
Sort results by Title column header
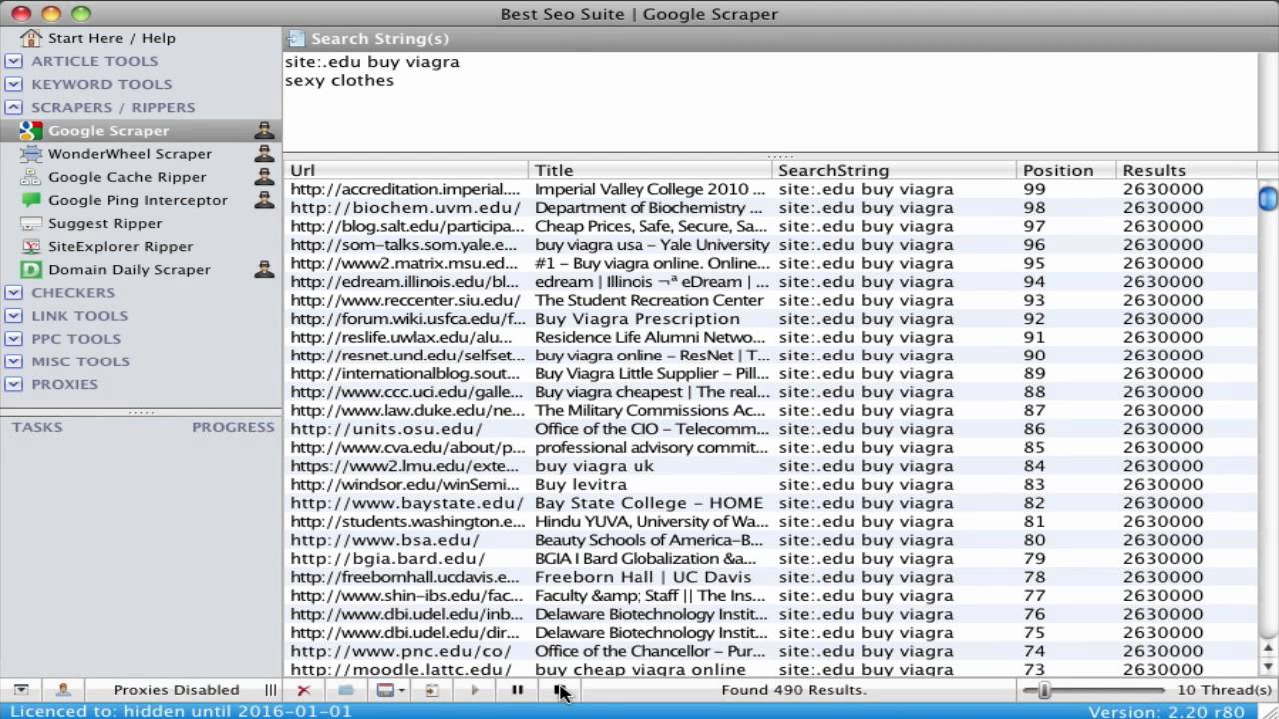650,171
